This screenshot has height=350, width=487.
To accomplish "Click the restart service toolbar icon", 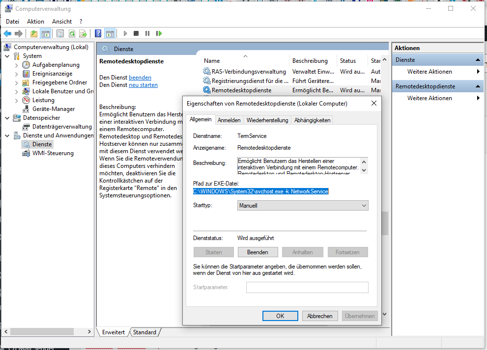I will [x=159, y=33].
